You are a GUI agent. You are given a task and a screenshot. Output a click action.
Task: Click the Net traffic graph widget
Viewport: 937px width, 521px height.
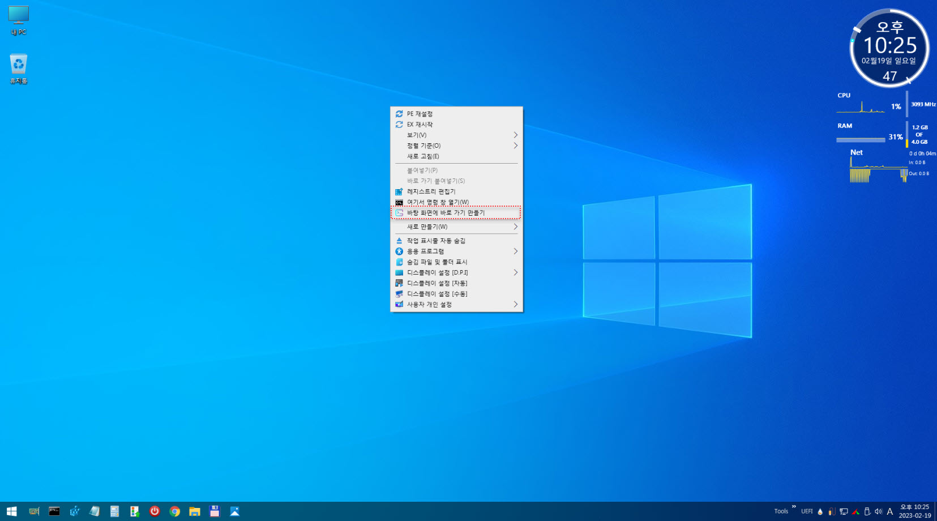pos(878,170)
